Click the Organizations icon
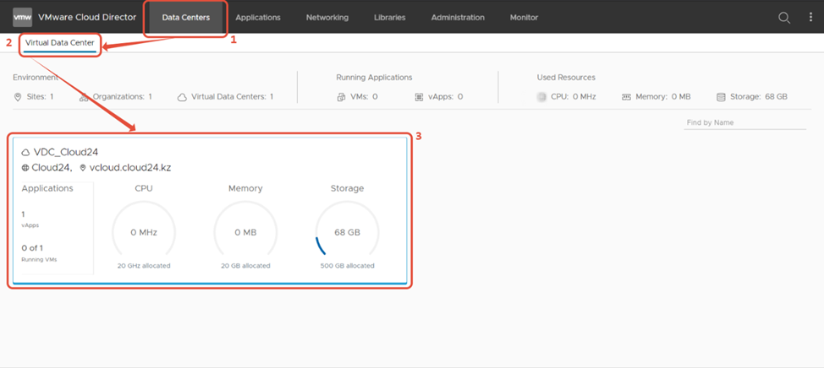824x368 pixels. pyautogui.click(x=84, y=97)
